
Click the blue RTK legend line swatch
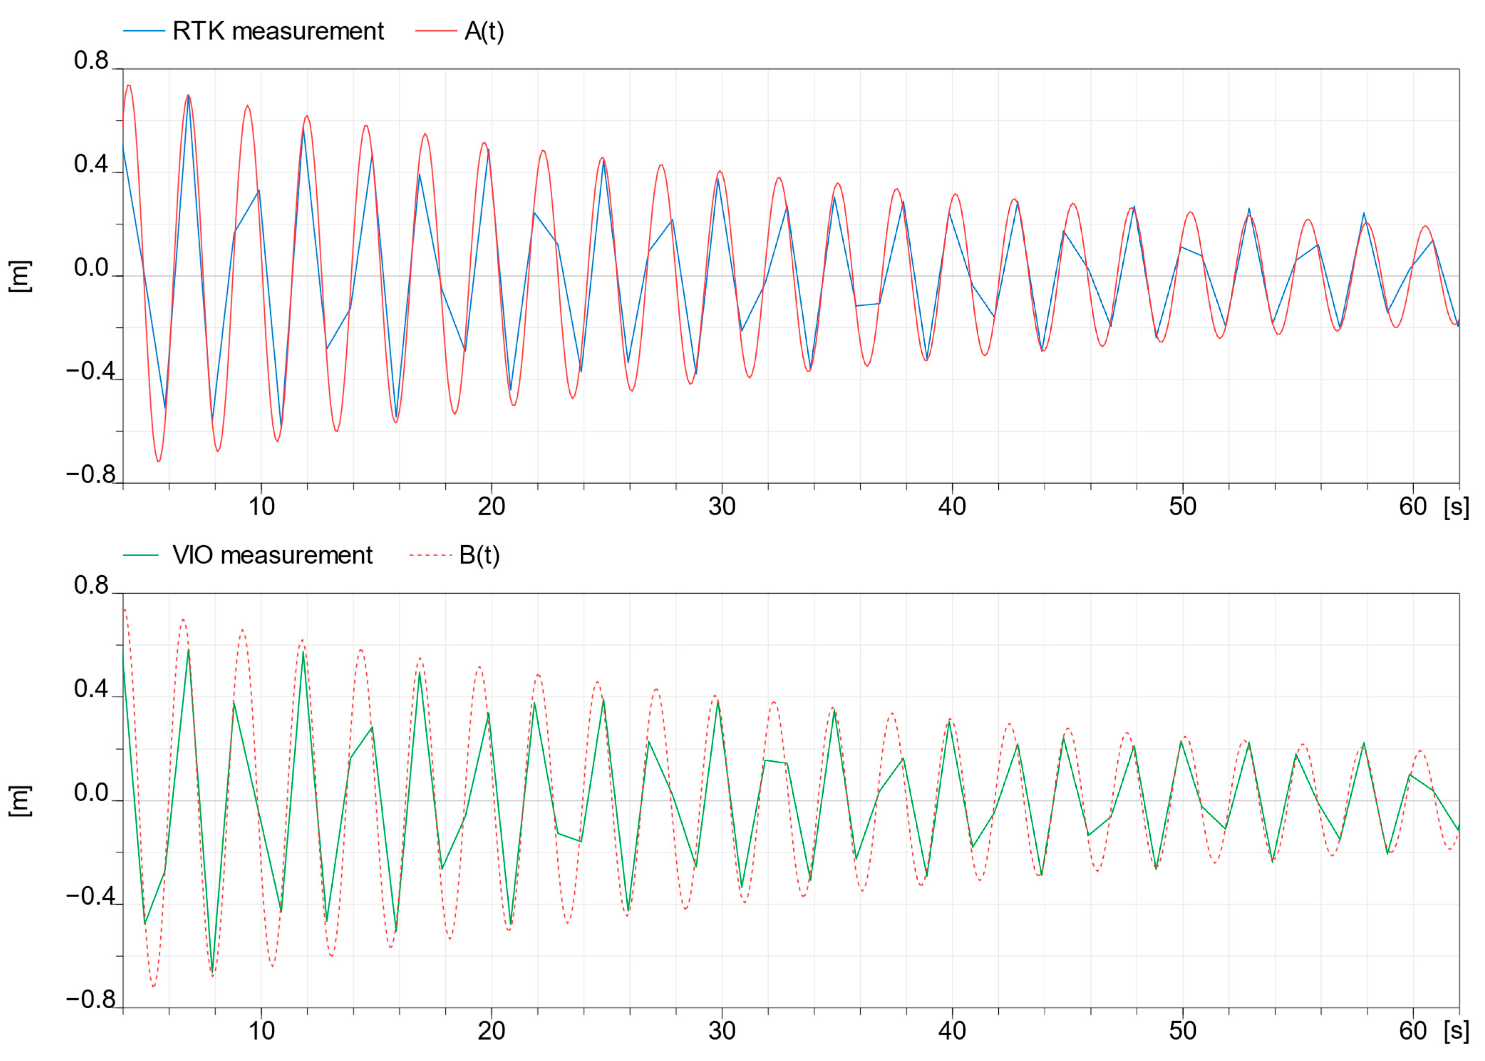pyautogui.click(x=144, y=31)
